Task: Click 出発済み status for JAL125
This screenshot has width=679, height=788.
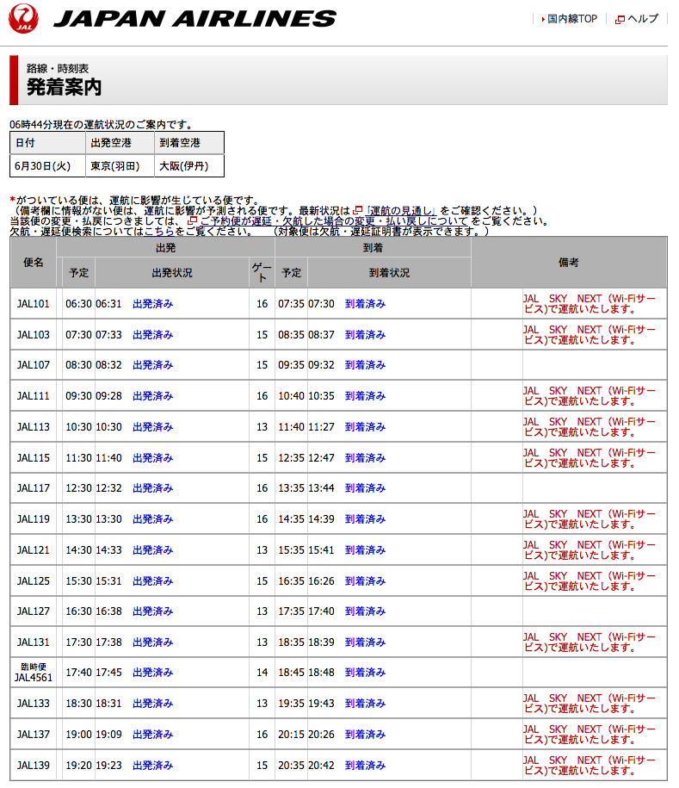Action: click(152, 581)
